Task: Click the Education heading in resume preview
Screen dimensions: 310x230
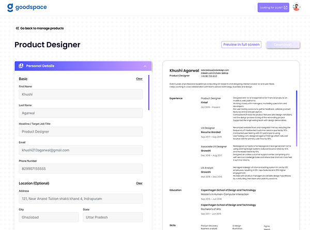Action: (x=175, y=190)
